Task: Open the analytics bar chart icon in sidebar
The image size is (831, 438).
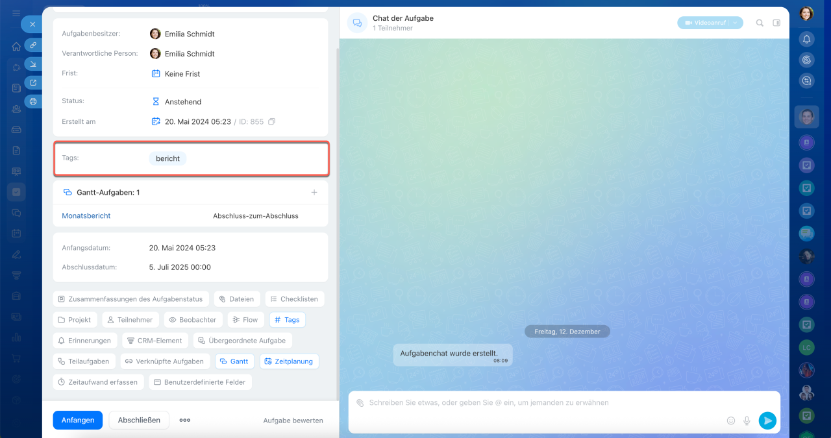Action: pyautogui.click(x=16, y=337)
